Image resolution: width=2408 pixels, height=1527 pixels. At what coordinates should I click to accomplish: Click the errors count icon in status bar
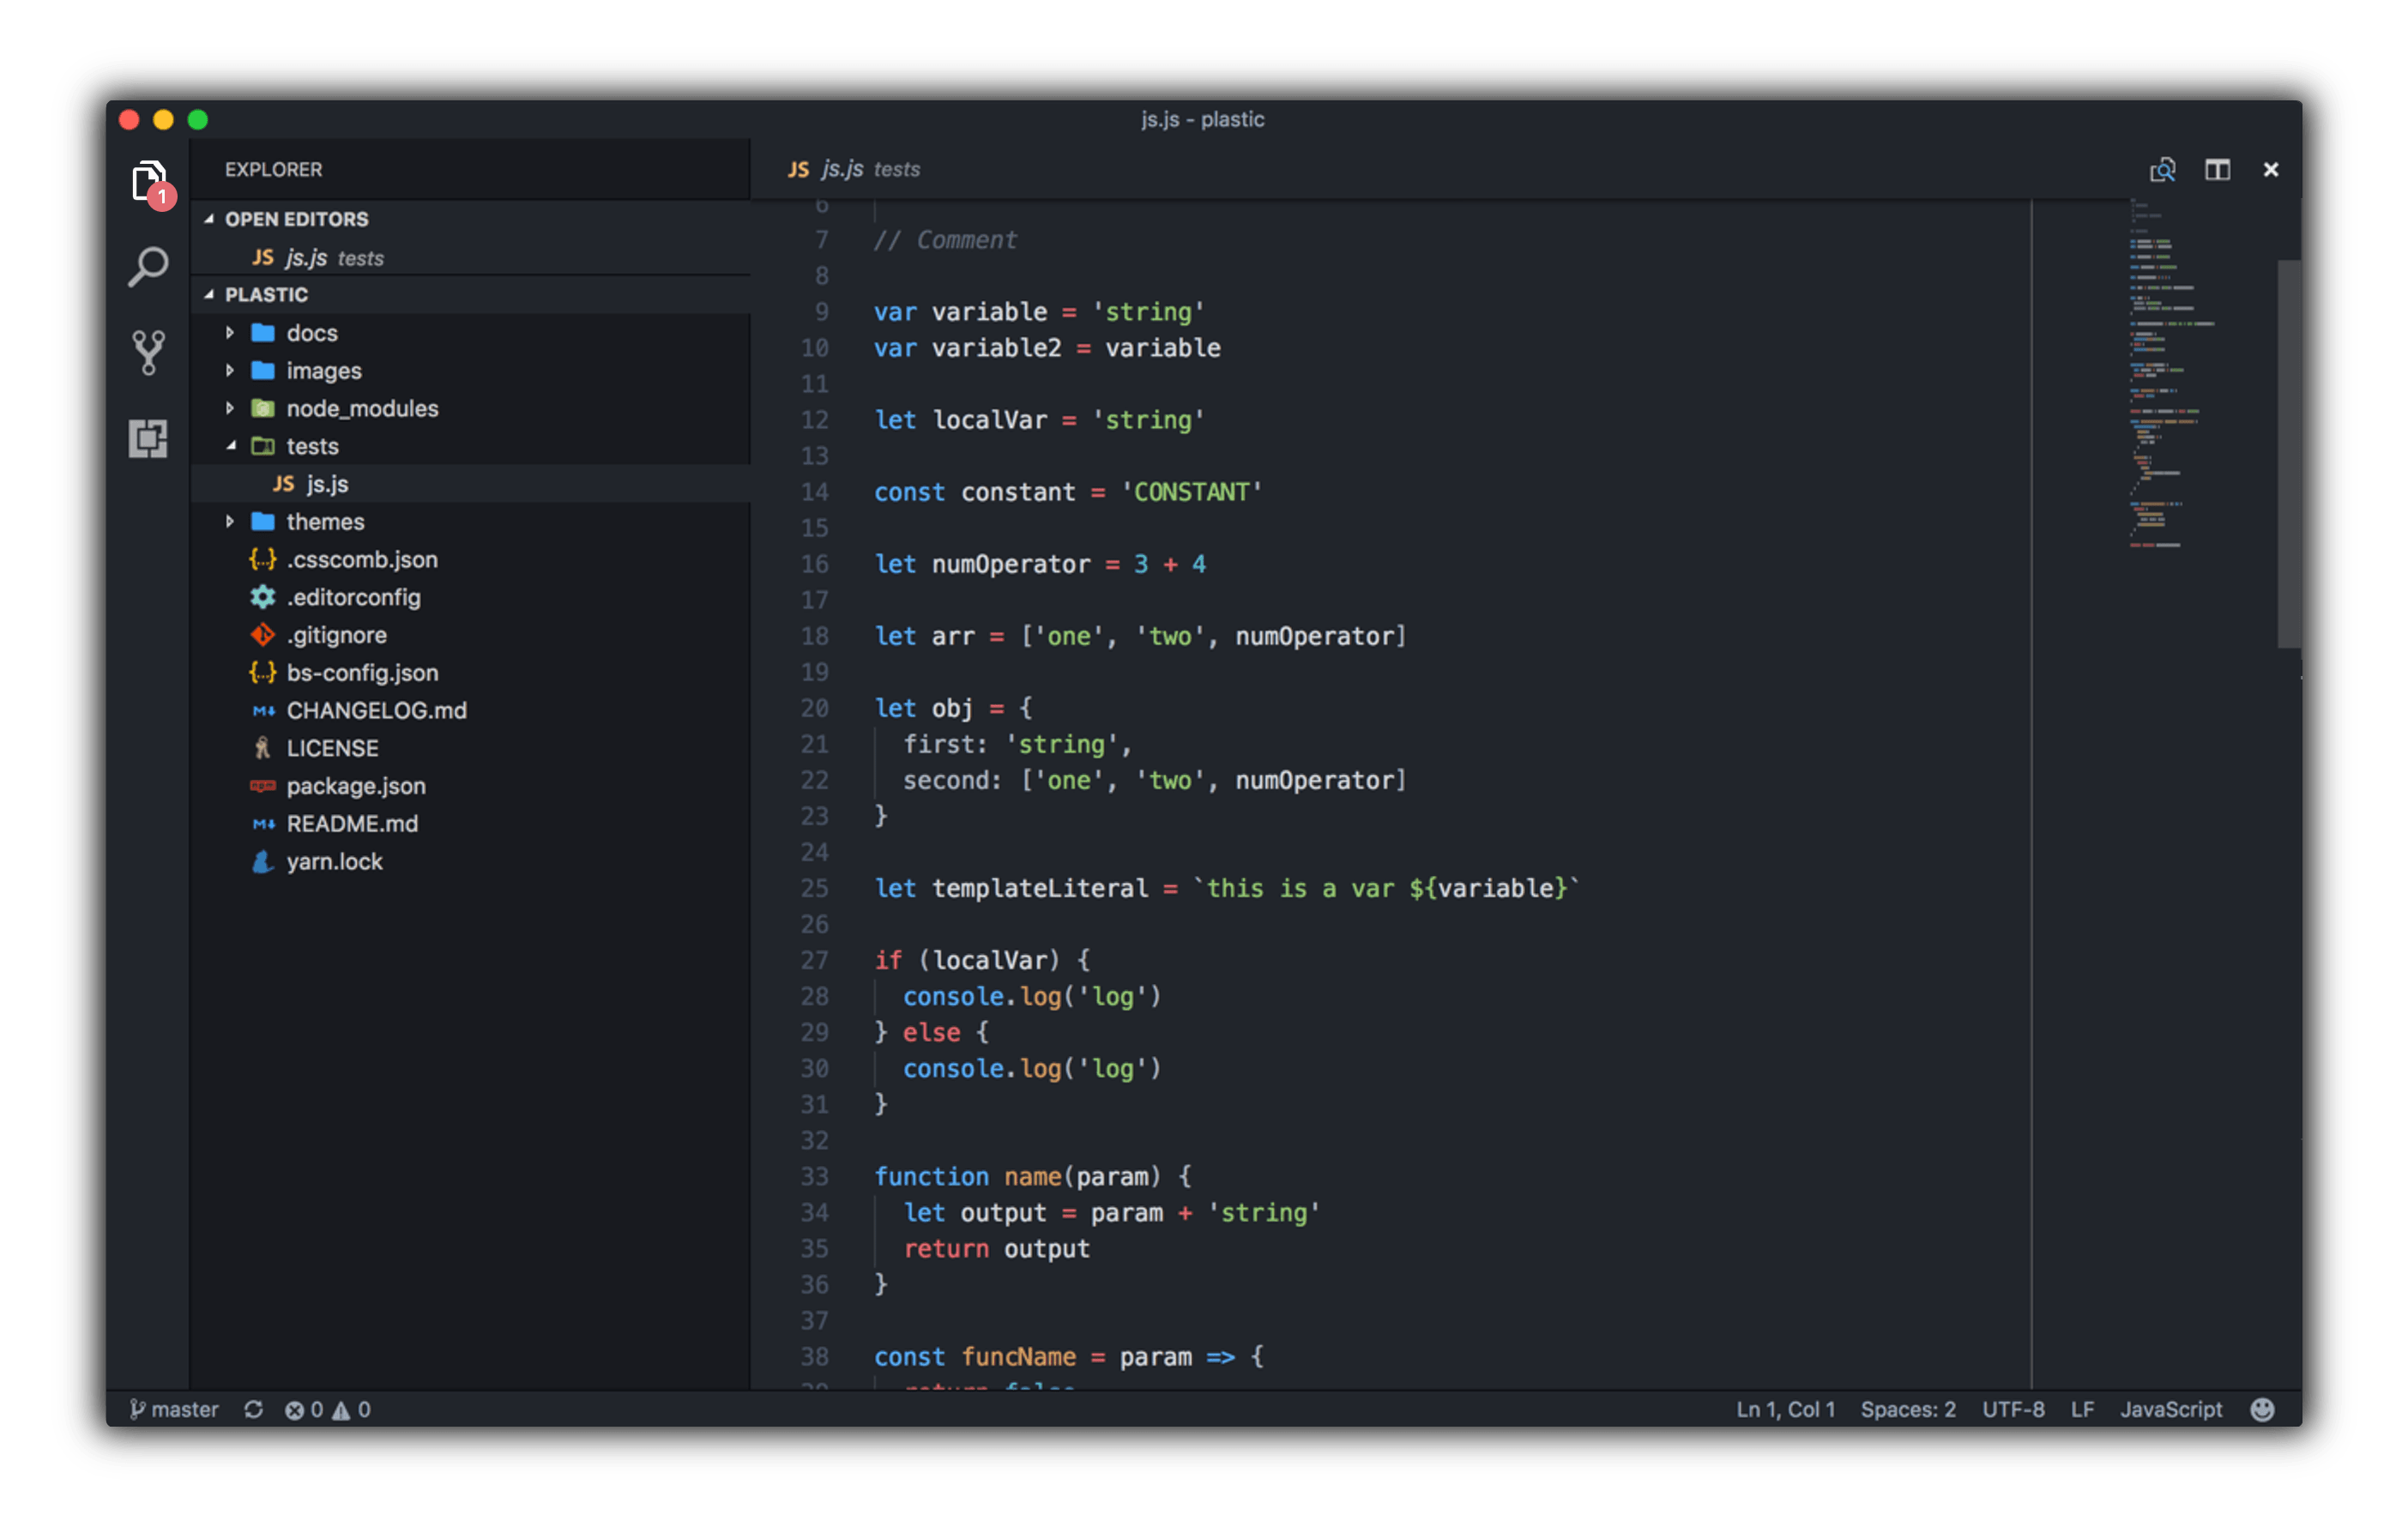[294, 1409]
